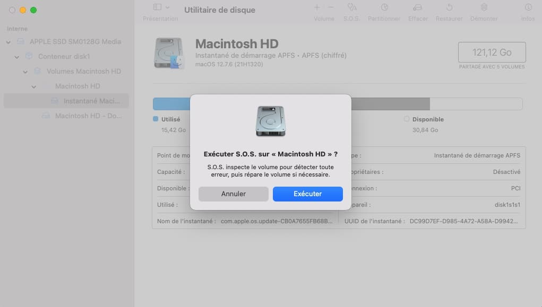
Task: Click the S.O.S. dialog description text
Action: tap(271, 171)
